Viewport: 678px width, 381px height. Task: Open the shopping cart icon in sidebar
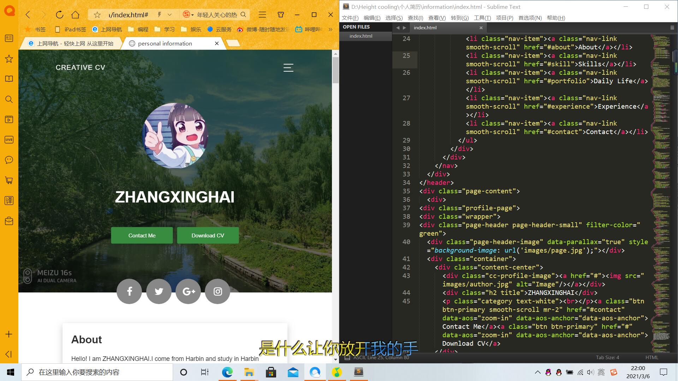(x=9, y=180)
